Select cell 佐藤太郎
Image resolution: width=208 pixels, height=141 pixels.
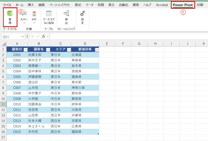point(39,55)
